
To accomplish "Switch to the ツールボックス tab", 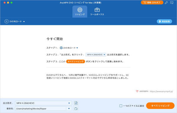I will 97,12.
